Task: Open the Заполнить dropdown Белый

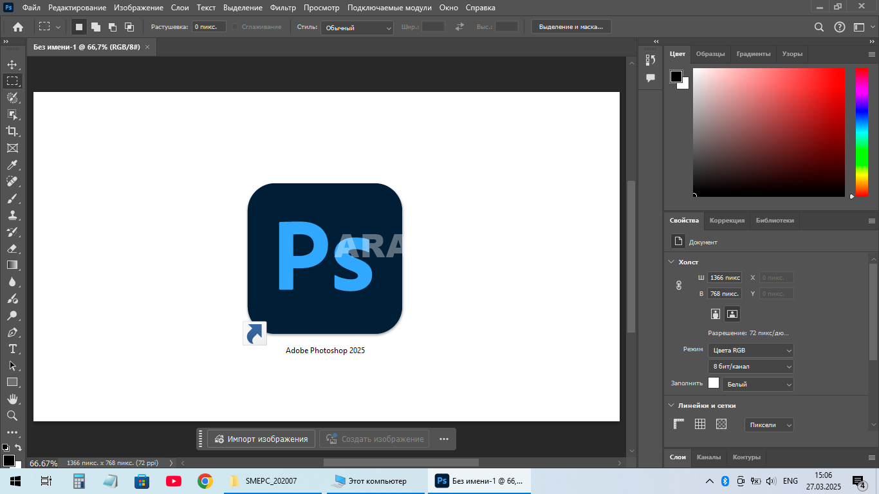Action: (757, 384)
